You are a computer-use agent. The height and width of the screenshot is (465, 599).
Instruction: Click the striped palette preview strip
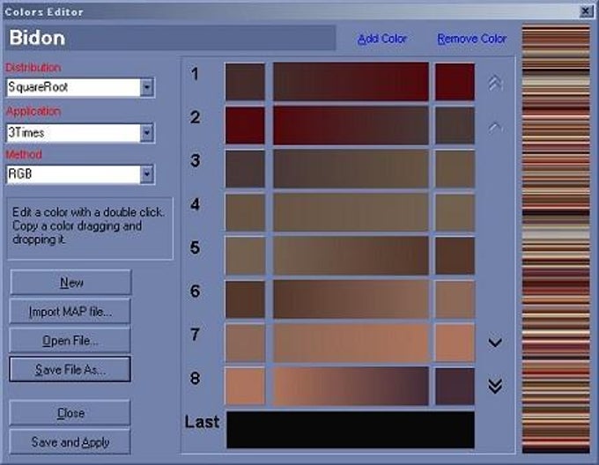(556, 239)
